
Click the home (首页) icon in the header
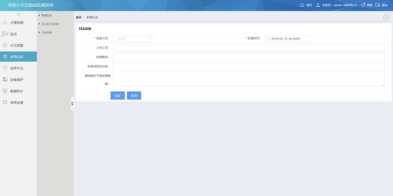click(302, 5)
